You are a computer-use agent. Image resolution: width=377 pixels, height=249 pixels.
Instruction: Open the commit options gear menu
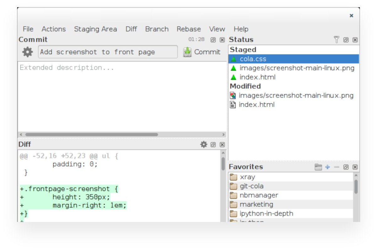(x=27, y=52)
